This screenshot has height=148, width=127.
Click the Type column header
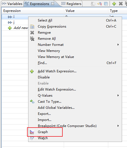tap(118, 11)
